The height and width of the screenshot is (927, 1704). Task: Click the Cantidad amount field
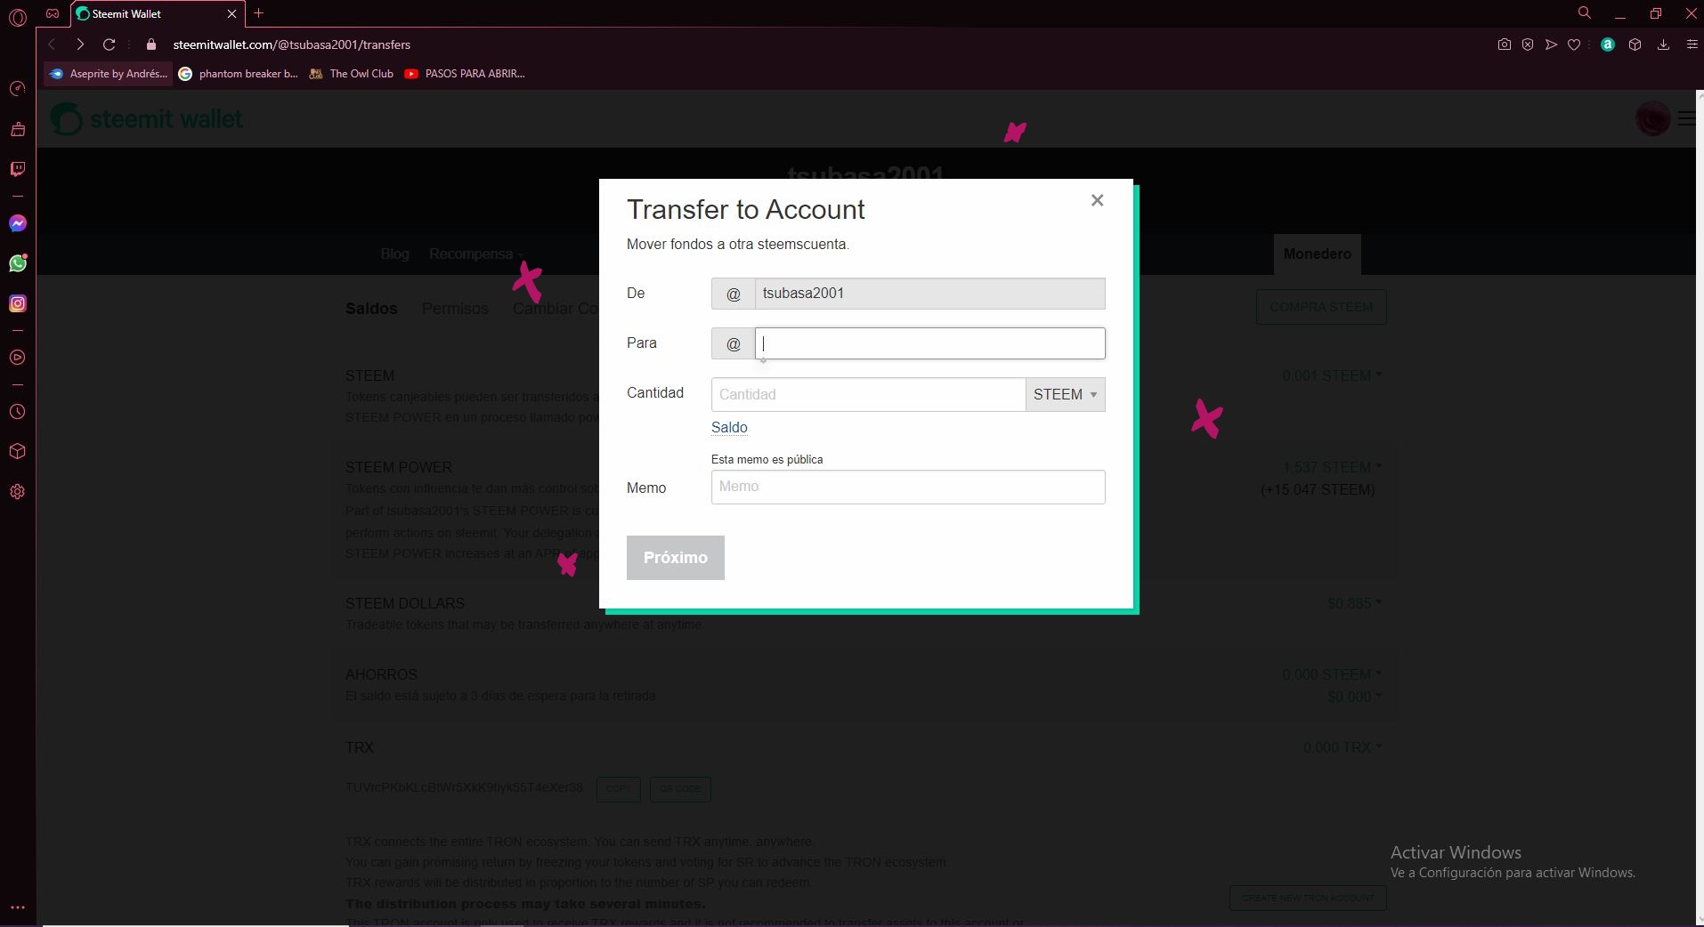pos(868,394)
